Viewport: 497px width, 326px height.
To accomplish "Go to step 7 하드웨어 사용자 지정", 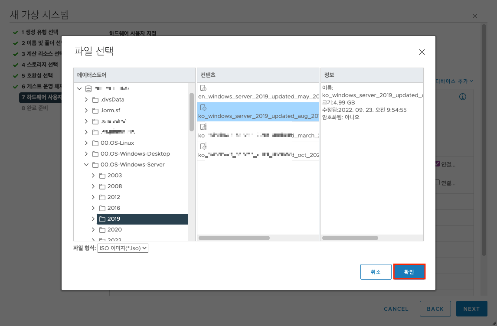I will 41,97.
